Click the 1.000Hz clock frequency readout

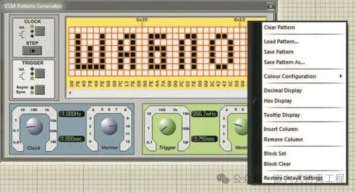click(x=72, y=114)
